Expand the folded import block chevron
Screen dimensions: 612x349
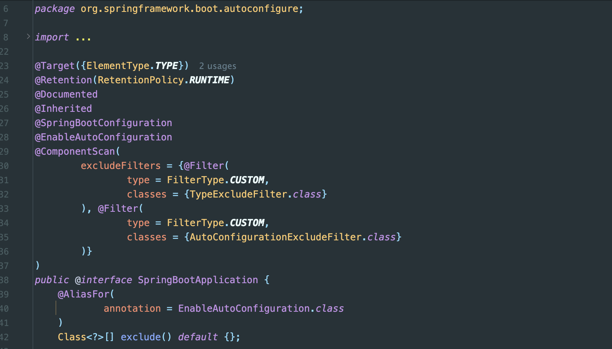tap(28, 36)
